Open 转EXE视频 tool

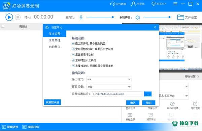172,106
